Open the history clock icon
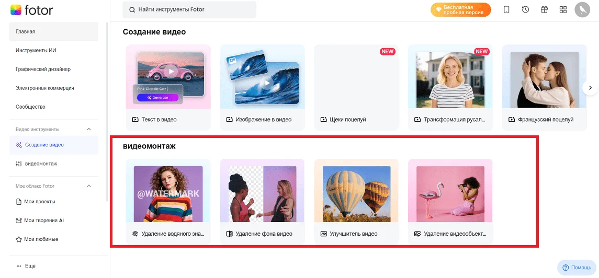This screenshot has height=278, width=599. pyautogui.click(x=525, y=10)
